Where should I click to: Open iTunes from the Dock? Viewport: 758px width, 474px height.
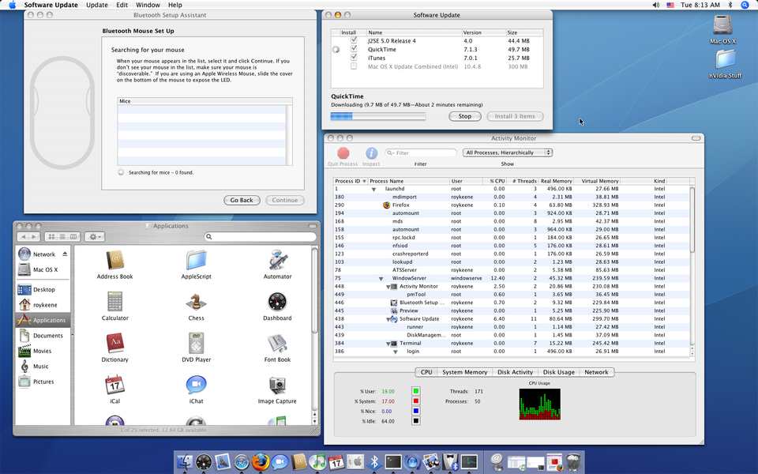[317, 462]
